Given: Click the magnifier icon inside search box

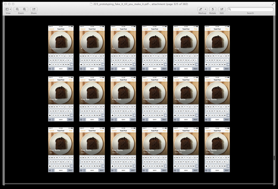Looking at the screenshot, I should [230, 9].
